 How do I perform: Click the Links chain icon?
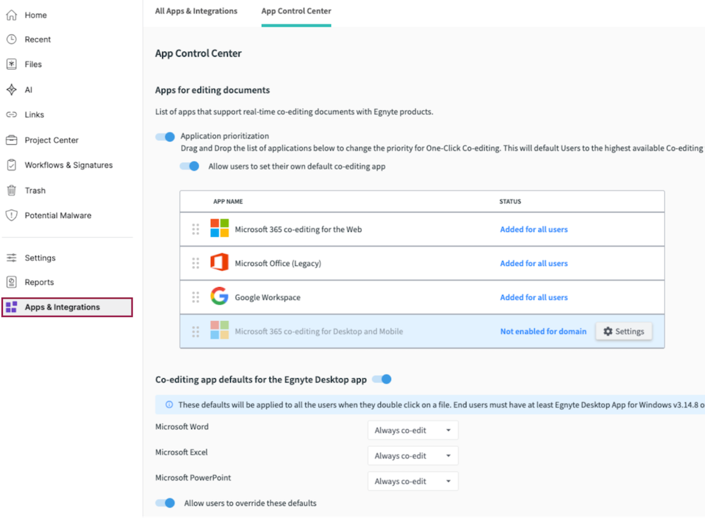tap(12, 114)
